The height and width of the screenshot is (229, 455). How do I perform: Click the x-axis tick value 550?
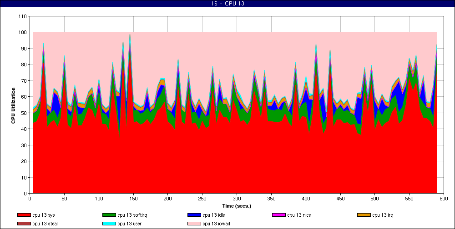click(x=409, y=199)
